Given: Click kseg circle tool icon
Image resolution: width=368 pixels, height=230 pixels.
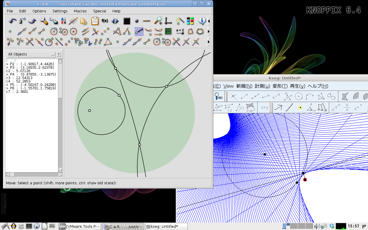Looking at the screenshot, I should point(299,96).
